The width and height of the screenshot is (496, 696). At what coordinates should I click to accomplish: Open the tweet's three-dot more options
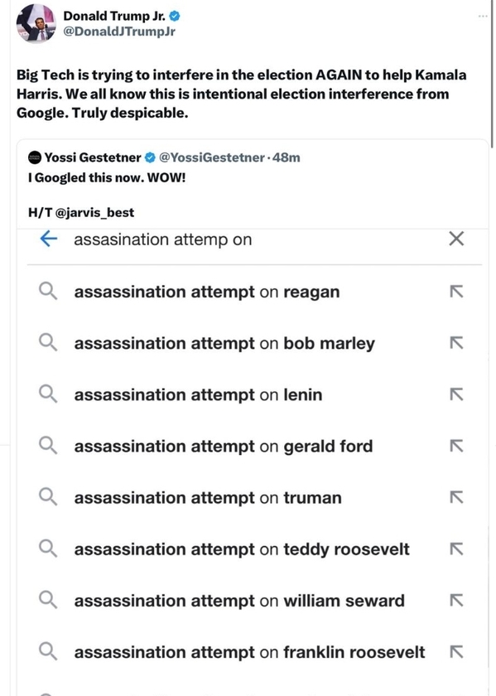[x=483, y=17]
